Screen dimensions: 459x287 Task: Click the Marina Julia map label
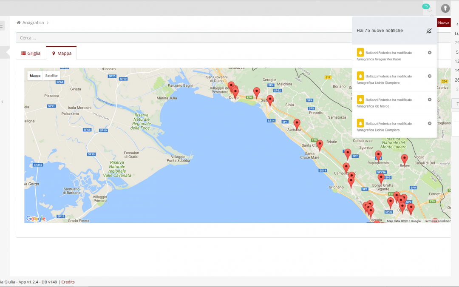click(167, 98)
